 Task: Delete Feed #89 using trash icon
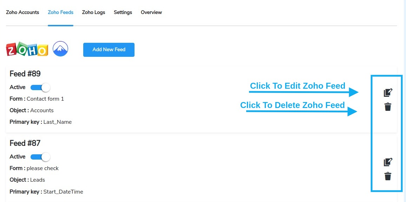[x=388, y=107]
